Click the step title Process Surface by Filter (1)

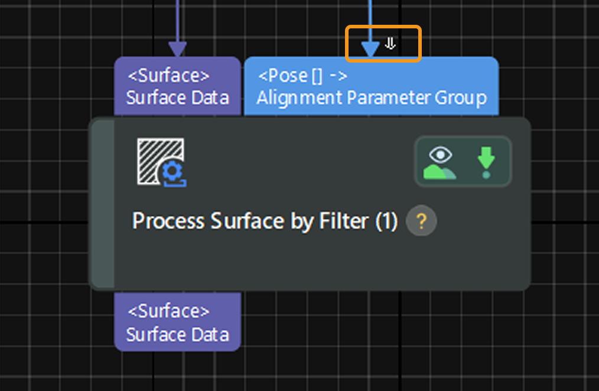pos(265,221)
